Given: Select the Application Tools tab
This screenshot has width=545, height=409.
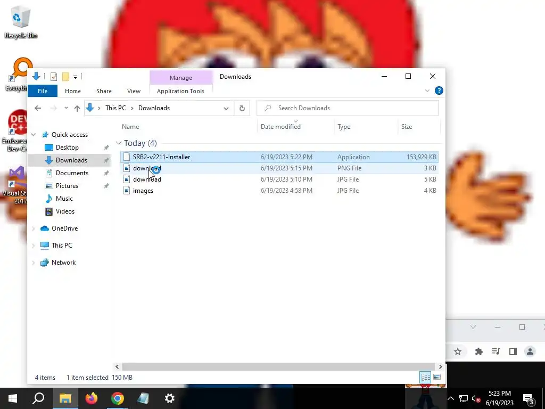Looking at the screenshot, I should tap(181, 91).
